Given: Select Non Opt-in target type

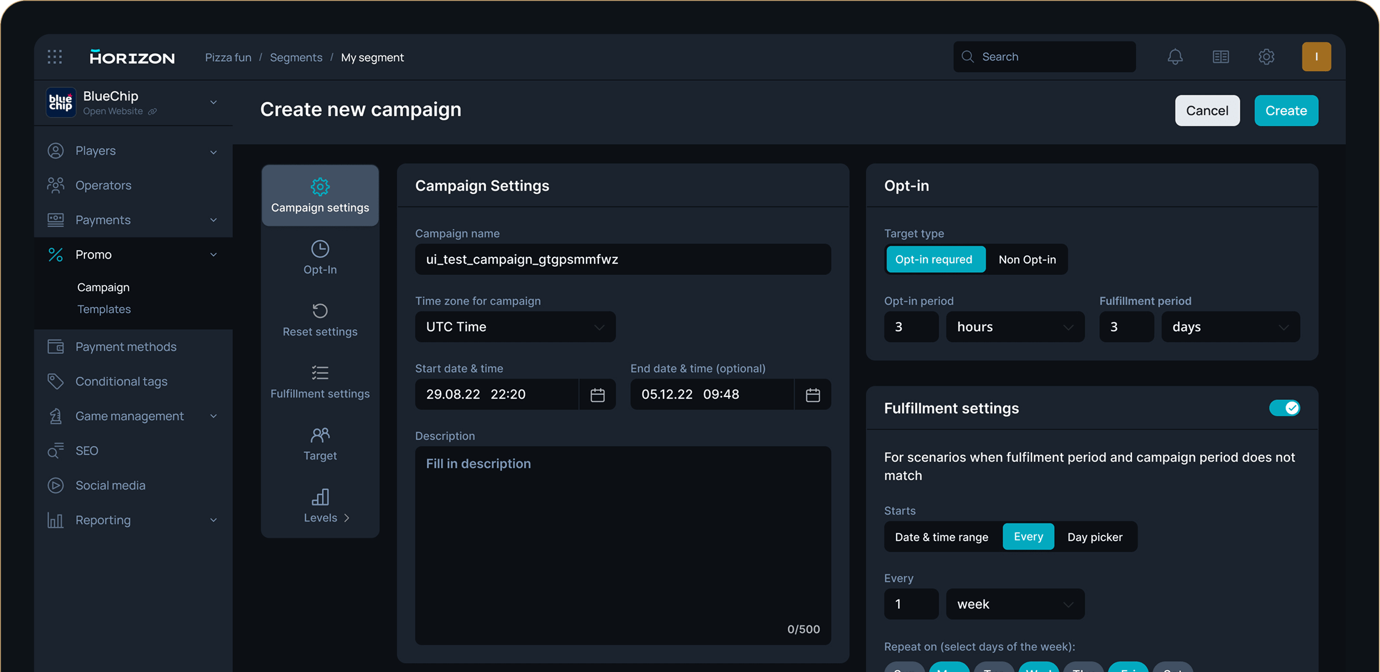Looking at the screenshot, I should click(1027, 260).
